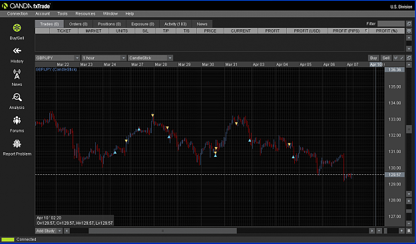Click chart vertical scroll down arrow
This screenshot has height=244, width=416.
click(409, 194)
